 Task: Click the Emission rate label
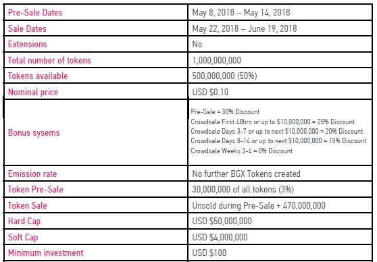[32, 174]
